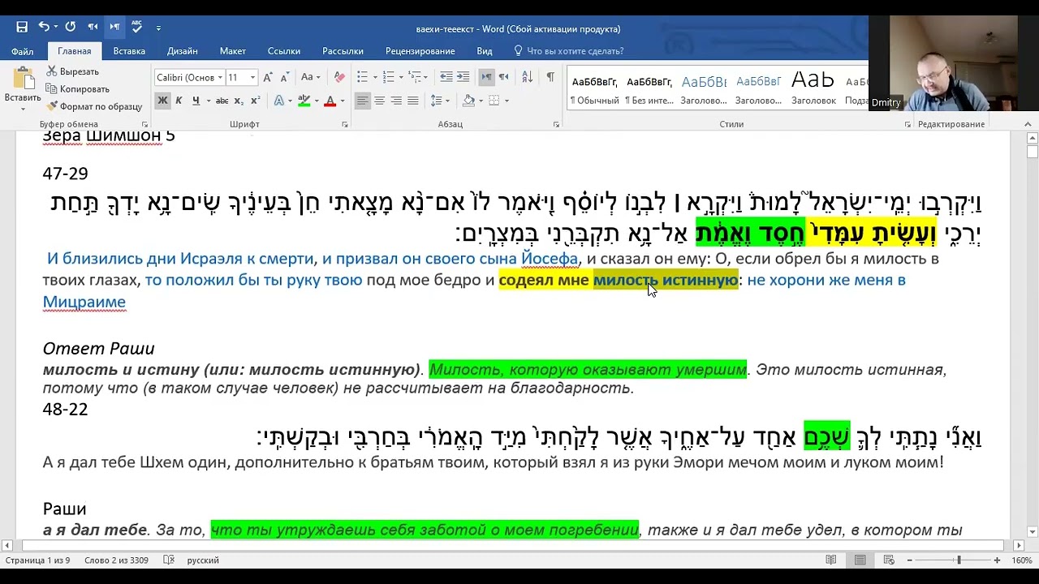Switch to the Рецензирование tab
The width and height of the screenshot is (1039, 584).
[420, 51]
